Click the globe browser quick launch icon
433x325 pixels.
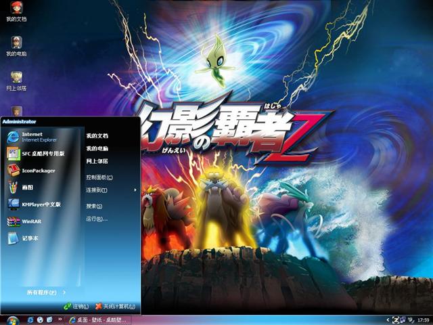click(x=40, y=320)
